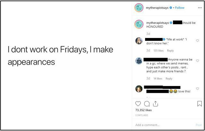Click the Follow link in the header
The width and height of the screenshot is (205, 131).
click(x=180, y=8)
